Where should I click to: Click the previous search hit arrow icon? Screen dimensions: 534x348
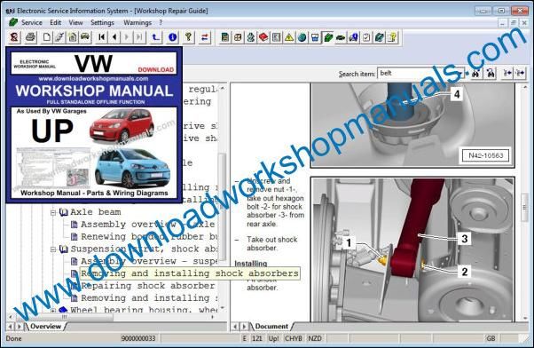click(x=507, y=73)
